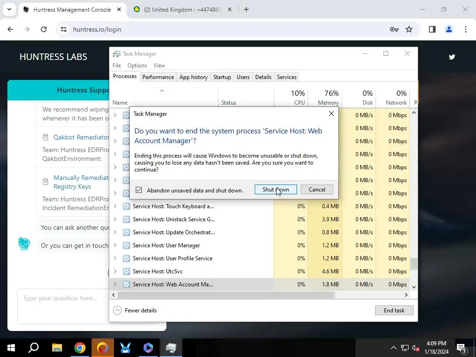Bookmark this page with star icon

tap(409, 29)
